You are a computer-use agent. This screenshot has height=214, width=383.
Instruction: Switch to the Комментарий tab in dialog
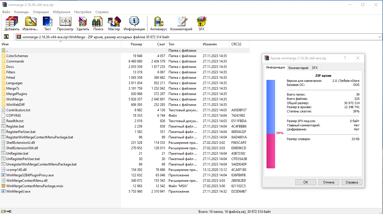pyautogui.click(x=298, y=68)
